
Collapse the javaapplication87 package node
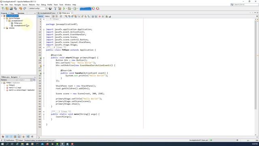point(7,21)
